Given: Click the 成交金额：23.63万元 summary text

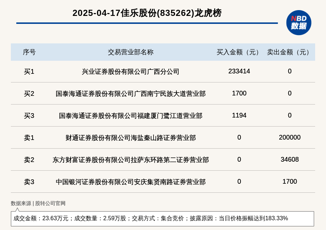Looking at the screenshot, I should click(41, 218).
